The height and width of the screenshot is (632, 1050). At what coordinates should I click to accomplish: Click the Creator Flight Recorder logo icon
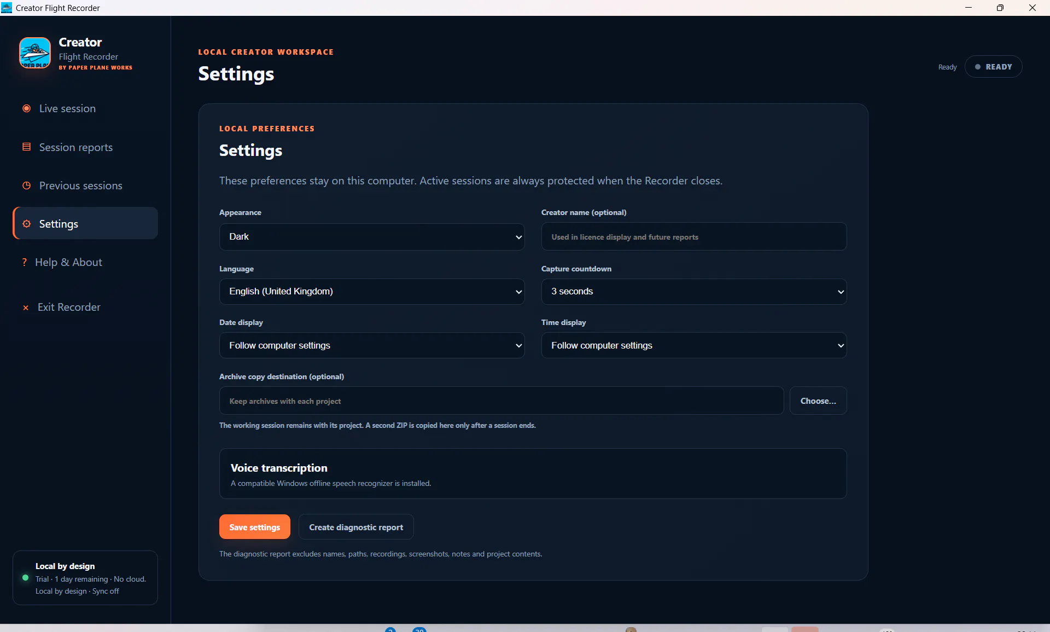[35, 53]
